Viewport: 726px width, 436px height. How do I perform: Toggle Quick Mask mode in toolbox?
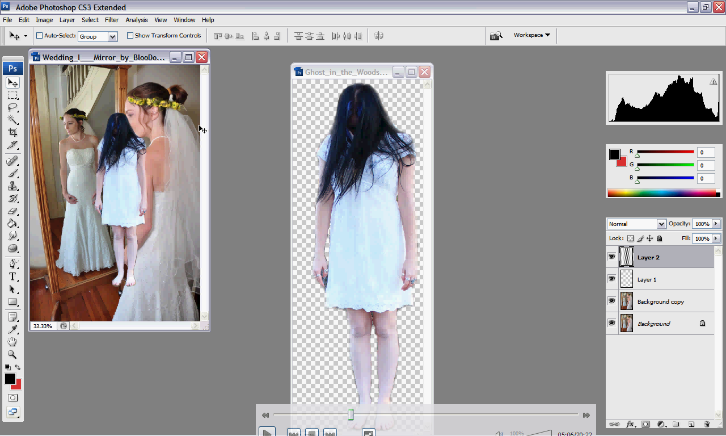(x=12, y=398)
